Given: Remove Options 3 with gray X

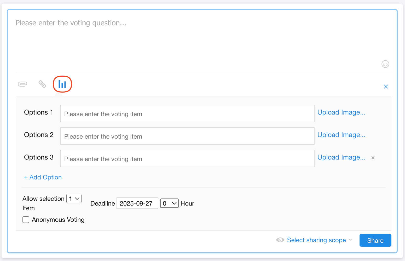Looking at the screenshot, I should pyautogui.click(x=373, y=158).
